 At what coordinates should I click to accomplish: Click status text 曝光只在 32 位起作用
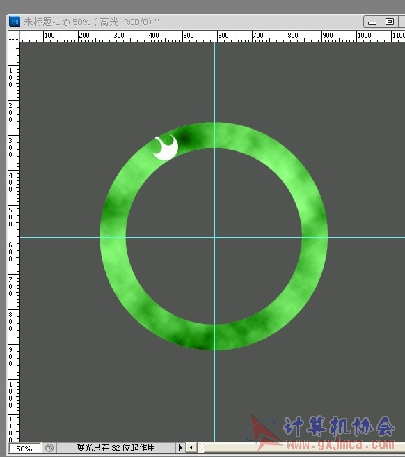pyautogui.click(x=116, y=447)
